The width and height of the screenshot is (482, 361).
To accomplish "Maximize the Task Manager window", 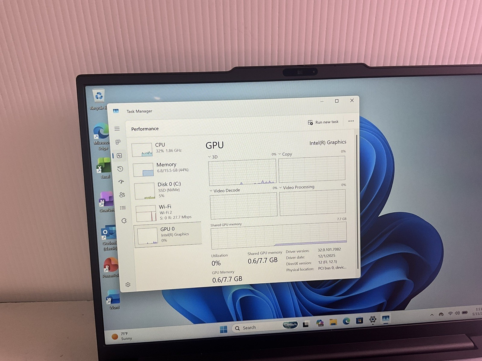I will pos(337,101).
